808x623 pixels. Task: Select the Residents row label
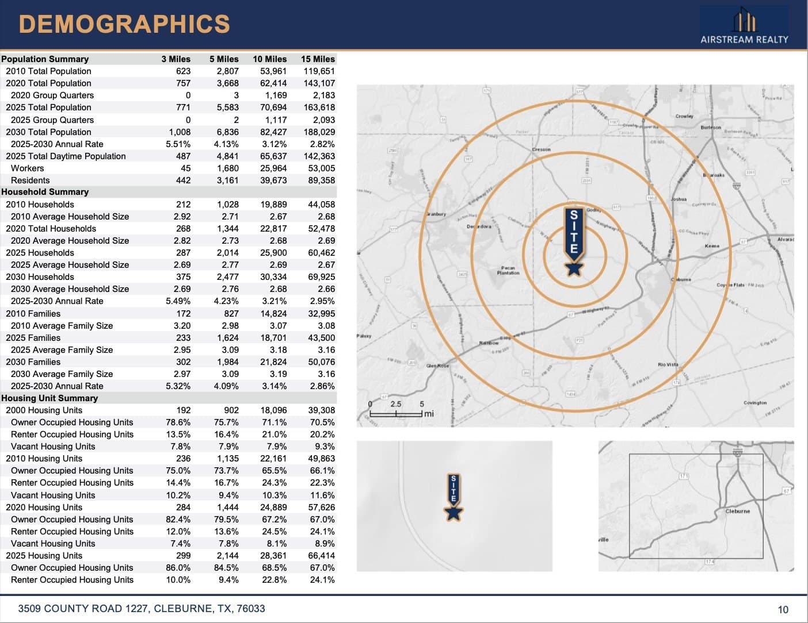coord(30,180)
